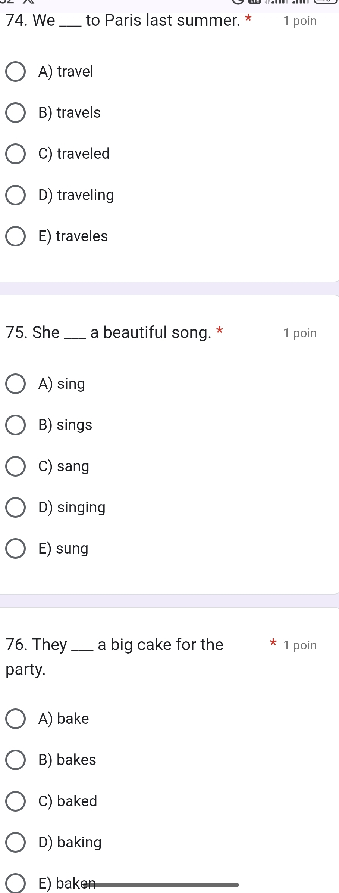
Task: Mark D) baking as the answer
Action: tap(16, 843)
